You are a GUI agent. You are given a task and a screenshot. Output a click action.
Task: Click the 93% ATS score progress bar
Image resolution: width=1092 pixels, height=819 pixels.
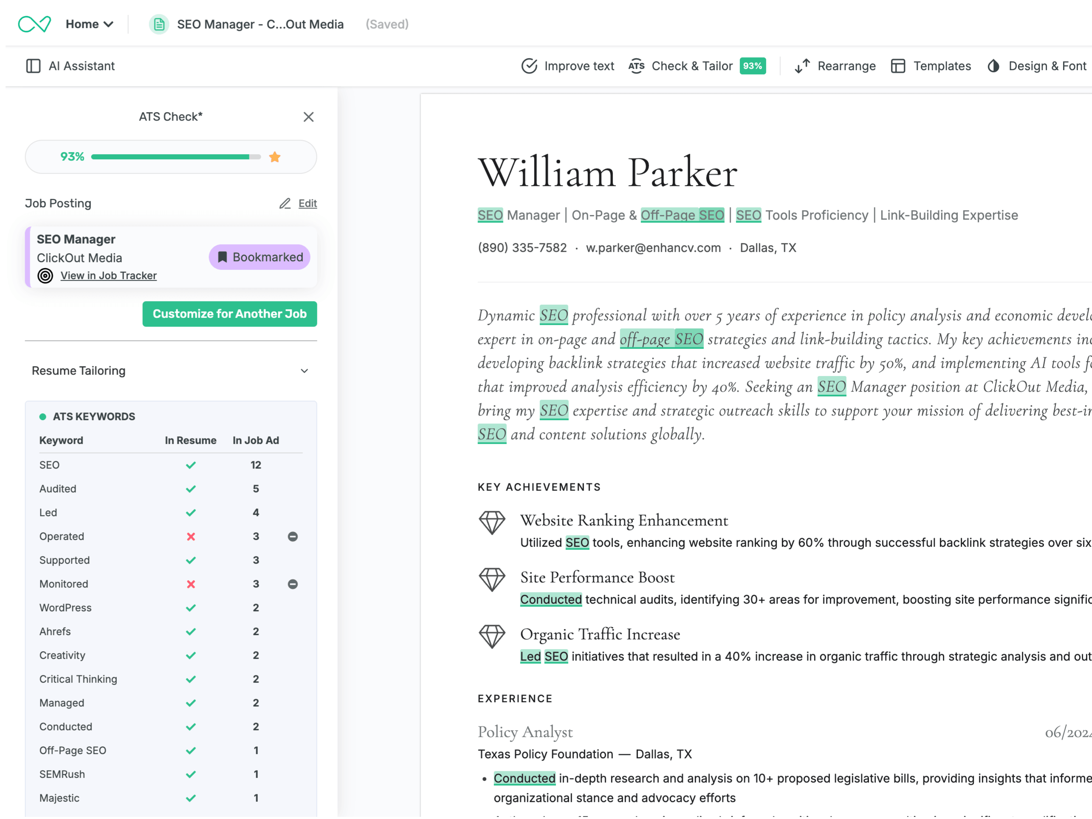coord(176,157)
